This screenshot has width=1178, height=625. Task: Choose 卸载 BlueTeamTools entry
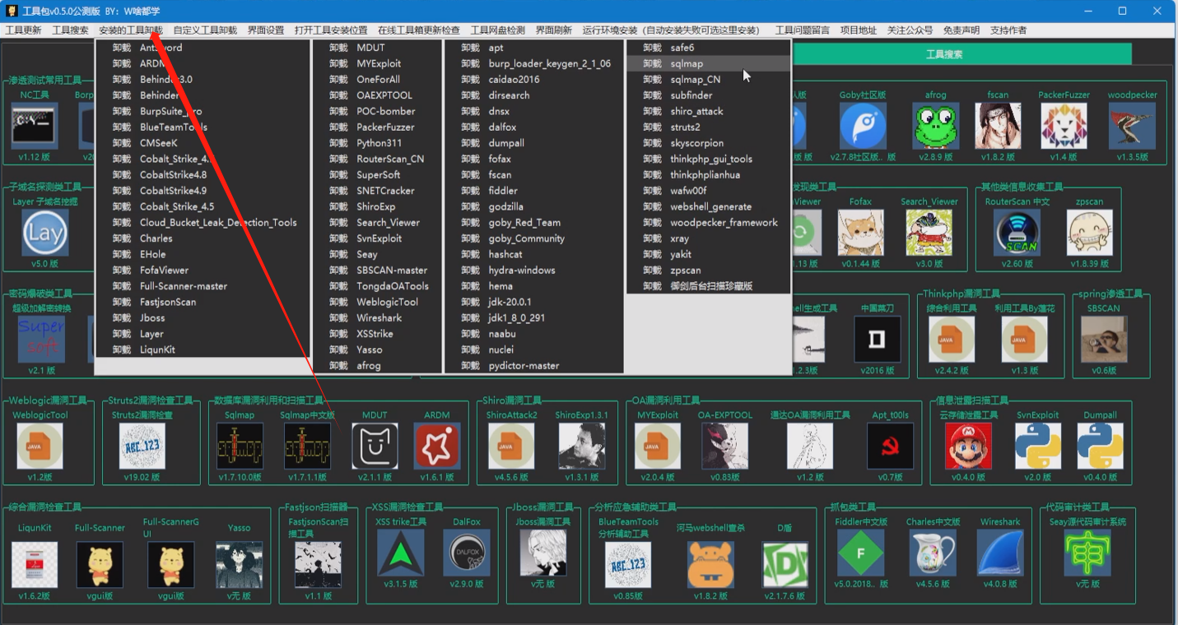tap(203, 127)
